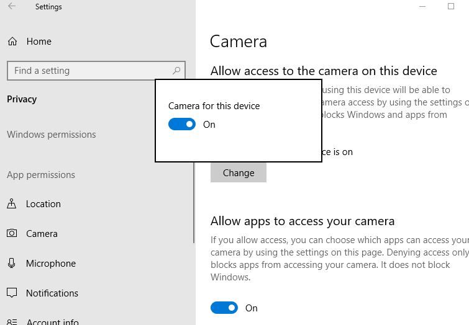The image size is (469, 325).
Task: Click the Notifications icon in the sidebar
Action: tap(12, 293)
